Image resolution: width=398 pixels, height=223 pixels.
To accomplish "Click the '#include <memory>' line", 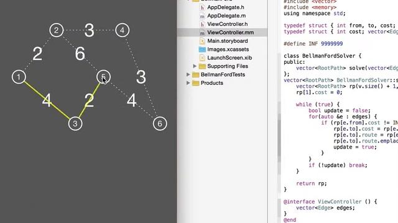I will pyautogui.click(x=310, y=7).
